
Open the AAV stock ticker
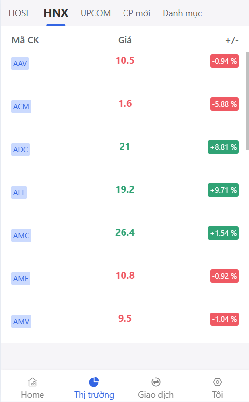click(20, 64)
